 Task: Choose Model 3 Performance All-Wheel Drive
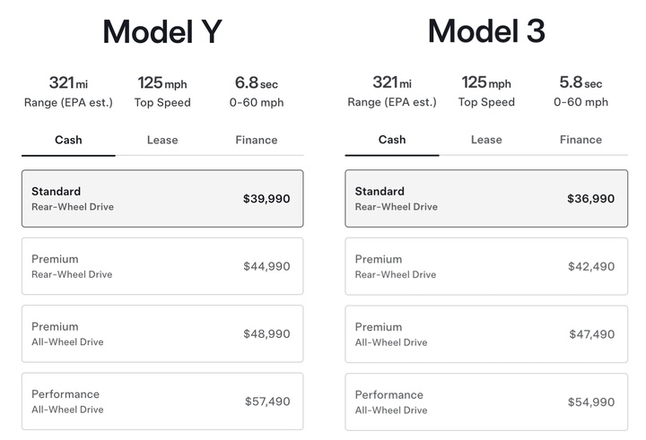tap(486, 401)
